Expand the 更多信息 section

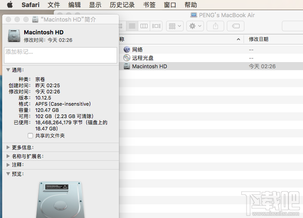tap(8, 148)
